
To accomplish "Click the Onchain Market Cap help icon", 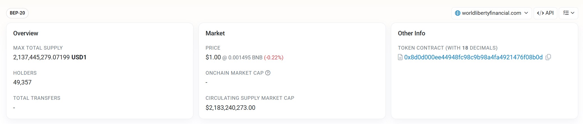I will tap(268, 73).
